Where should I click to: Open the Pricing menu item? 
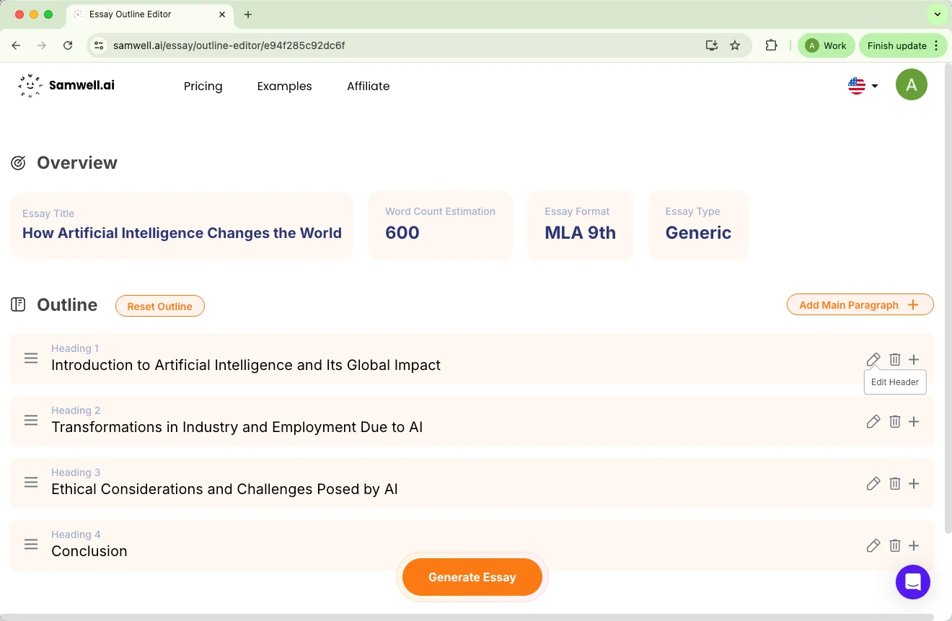coord(203,87)
